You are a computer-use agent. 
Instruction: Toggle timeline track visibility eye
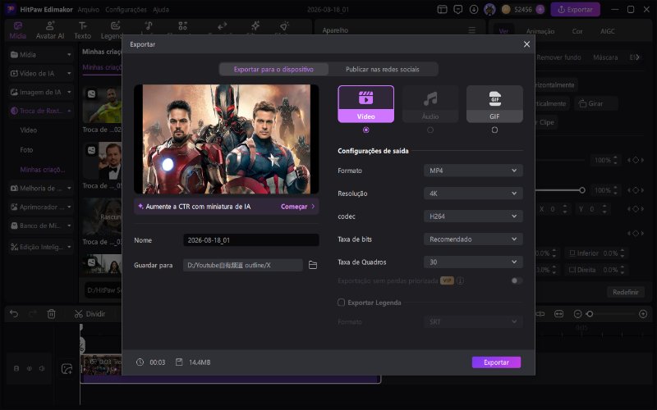(30, 368)
